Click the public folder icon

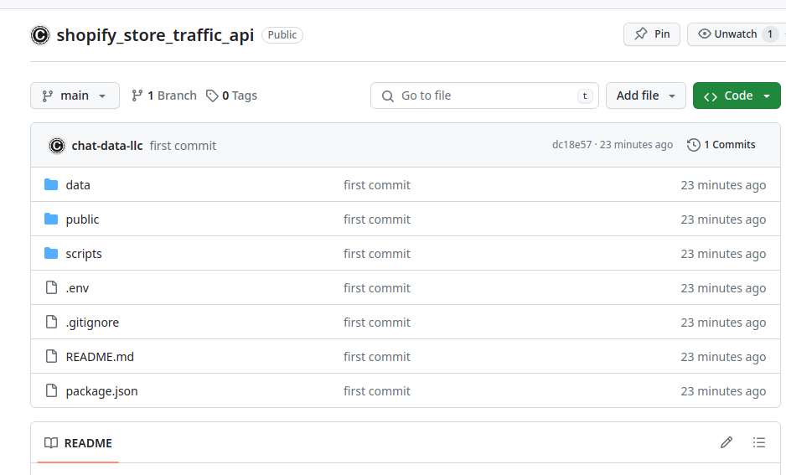pos(51,219)
